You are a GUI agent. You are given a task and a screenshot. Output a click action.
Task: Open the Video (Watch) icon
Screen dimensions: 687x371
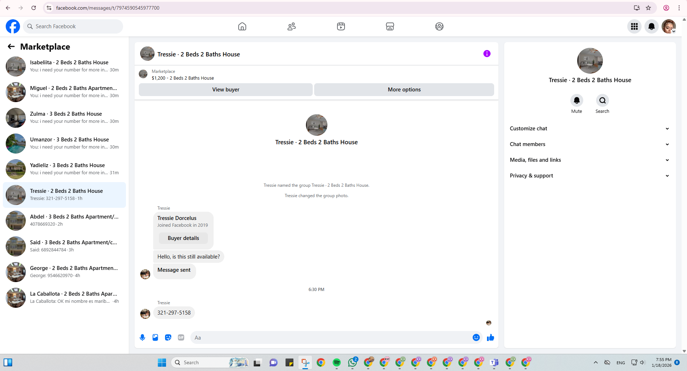[341, 26]
